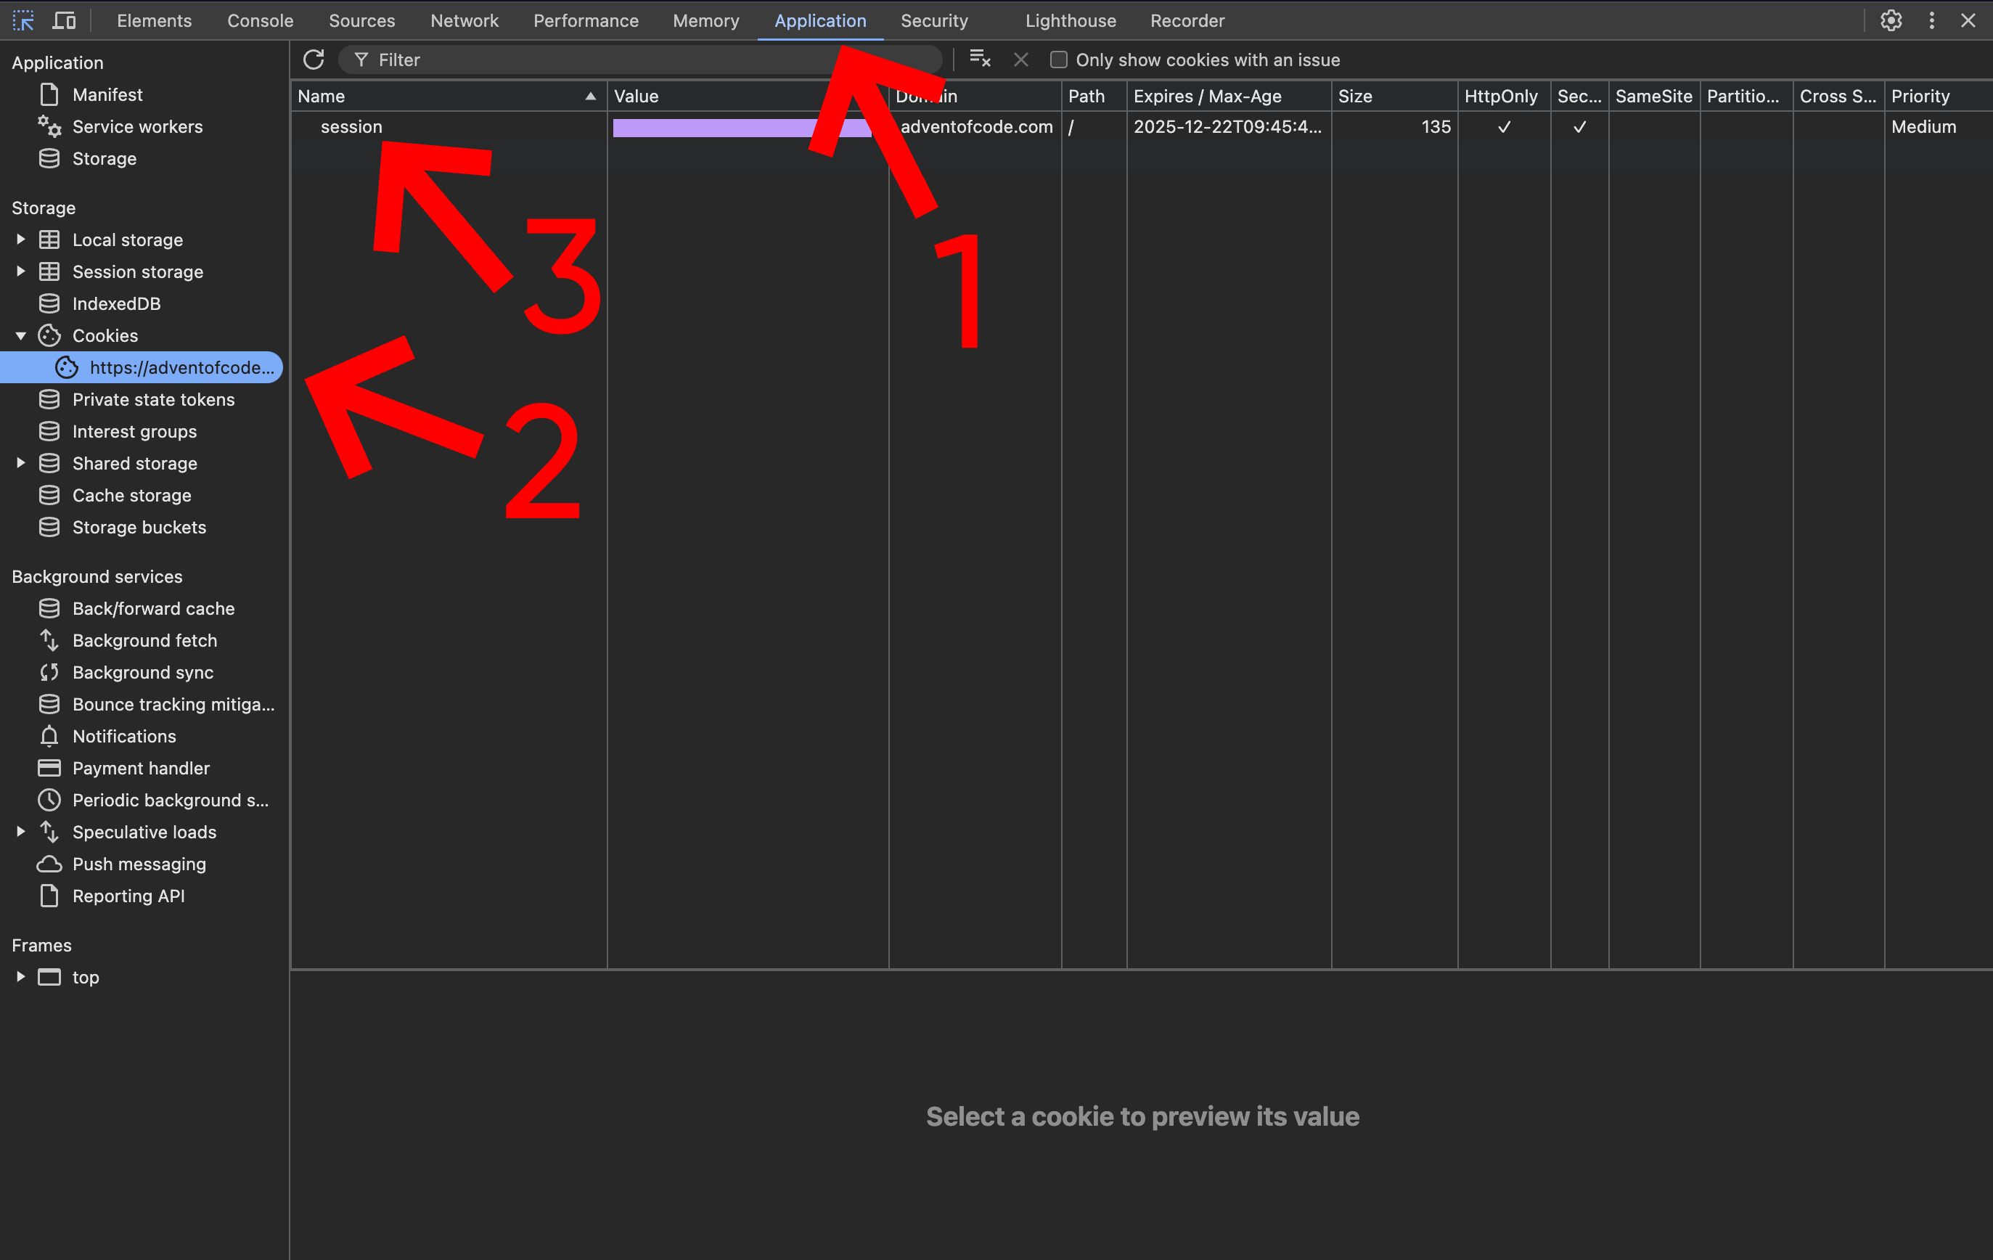Expand Local storage tree

coord(21,240)
